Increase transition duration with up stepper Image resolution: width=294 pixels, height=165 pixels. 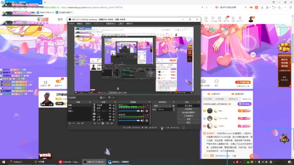(x=173, y=109)
